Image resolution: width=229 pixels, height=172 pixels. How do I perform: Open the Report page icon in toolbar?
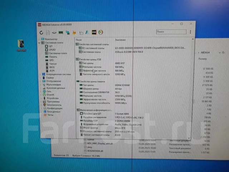(x=48, y=33)
